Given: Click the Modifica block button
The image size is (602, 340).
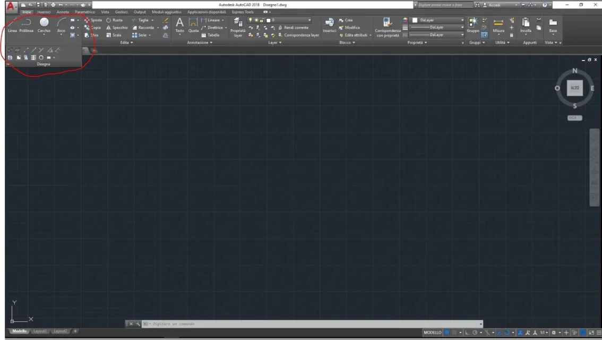Looking at the screenshot, I should 349,28.
